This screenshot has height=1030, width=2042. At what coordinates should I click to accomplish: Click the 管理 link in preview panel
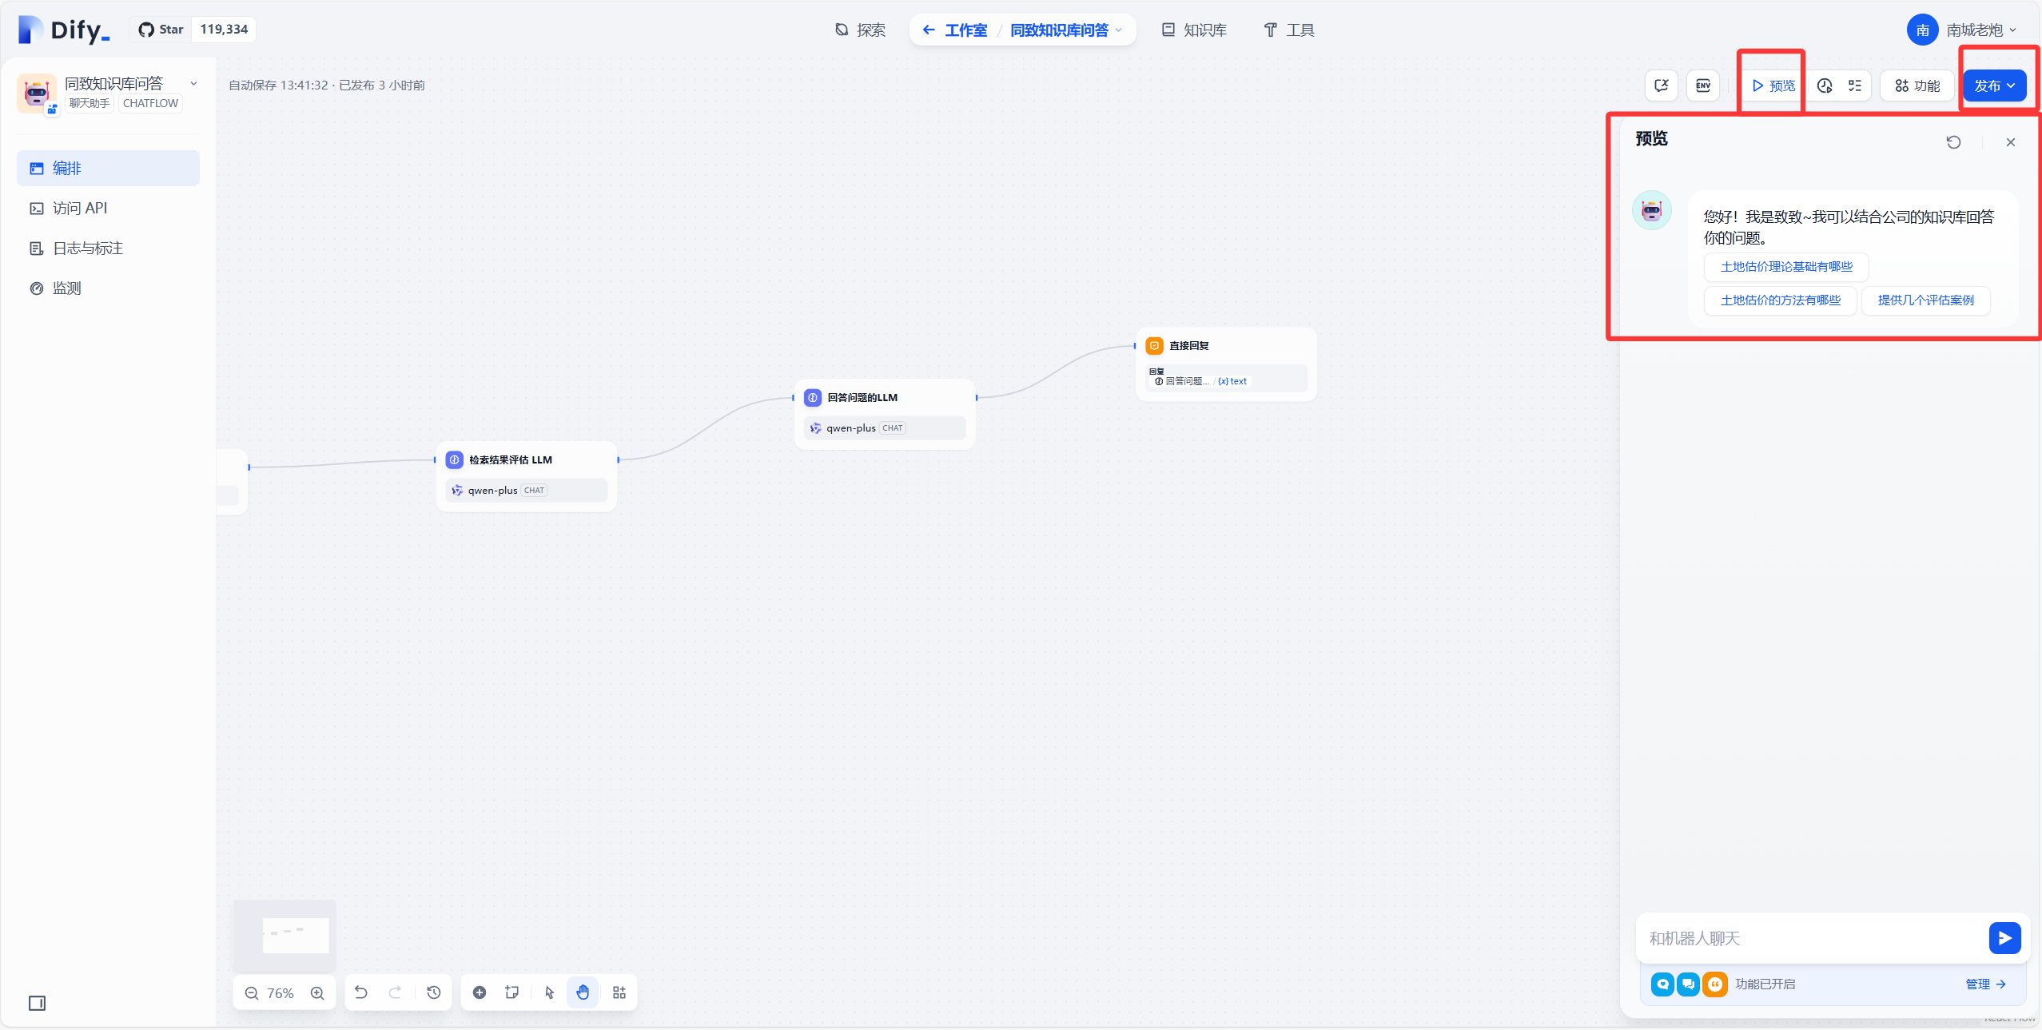click(1985, 984)
